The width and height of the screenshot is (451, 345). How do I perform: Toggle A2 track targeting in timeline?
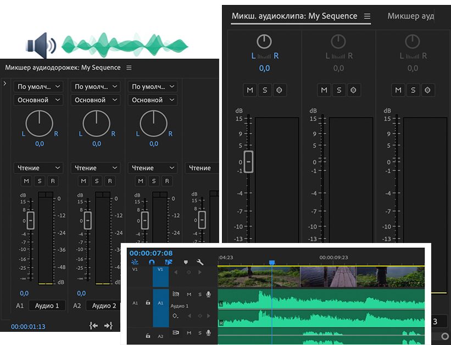tap(160, 336)
